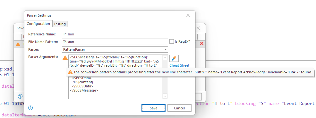Image resolution: width=316 pixels, height=118 pixels.
Task: Close the Parser Settings dialog
Action: [188, 15]
